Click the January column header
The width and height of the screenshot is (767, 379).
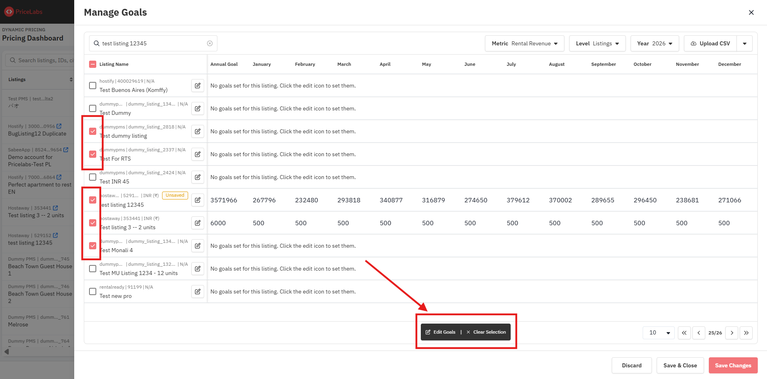click(262, 64)
